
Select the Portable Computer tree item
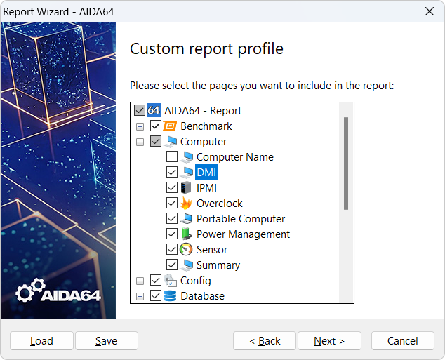[240, 219]
